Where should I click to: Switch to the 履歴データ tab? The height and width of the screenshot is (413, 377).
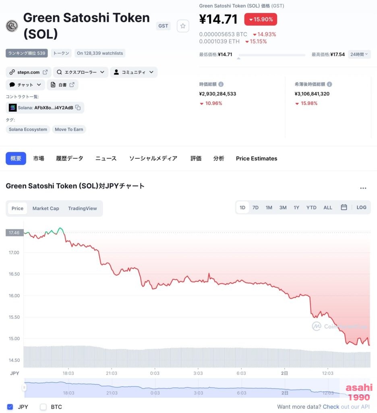(x=69, y=158)
